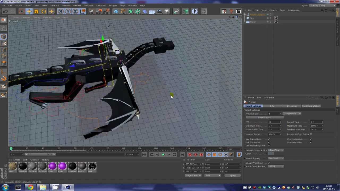Open Bookmarks in Object Manager menu

293,10
